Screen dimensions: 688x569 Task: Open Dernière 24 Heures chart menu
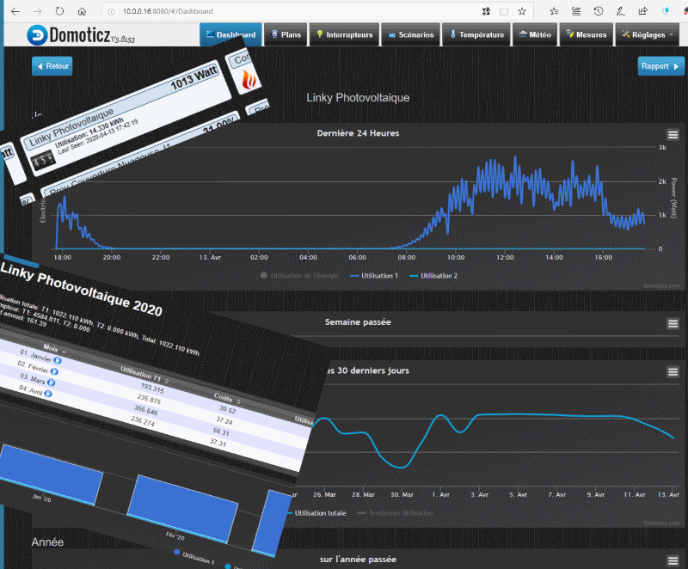[x=673, y=135]
